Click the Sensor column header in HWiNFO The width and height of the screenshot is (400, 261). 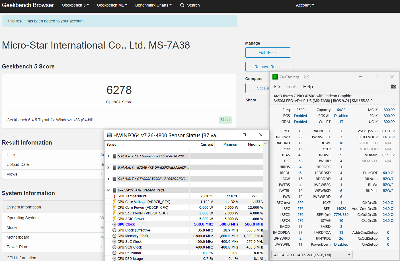[x=112, y=145]
